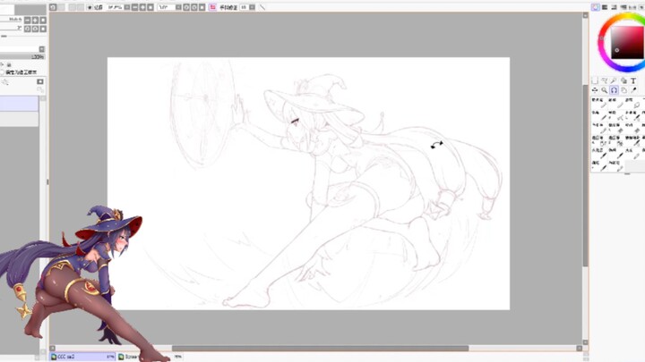Click the scroll left arrow of canvas scrollbar

click(53, 349)
